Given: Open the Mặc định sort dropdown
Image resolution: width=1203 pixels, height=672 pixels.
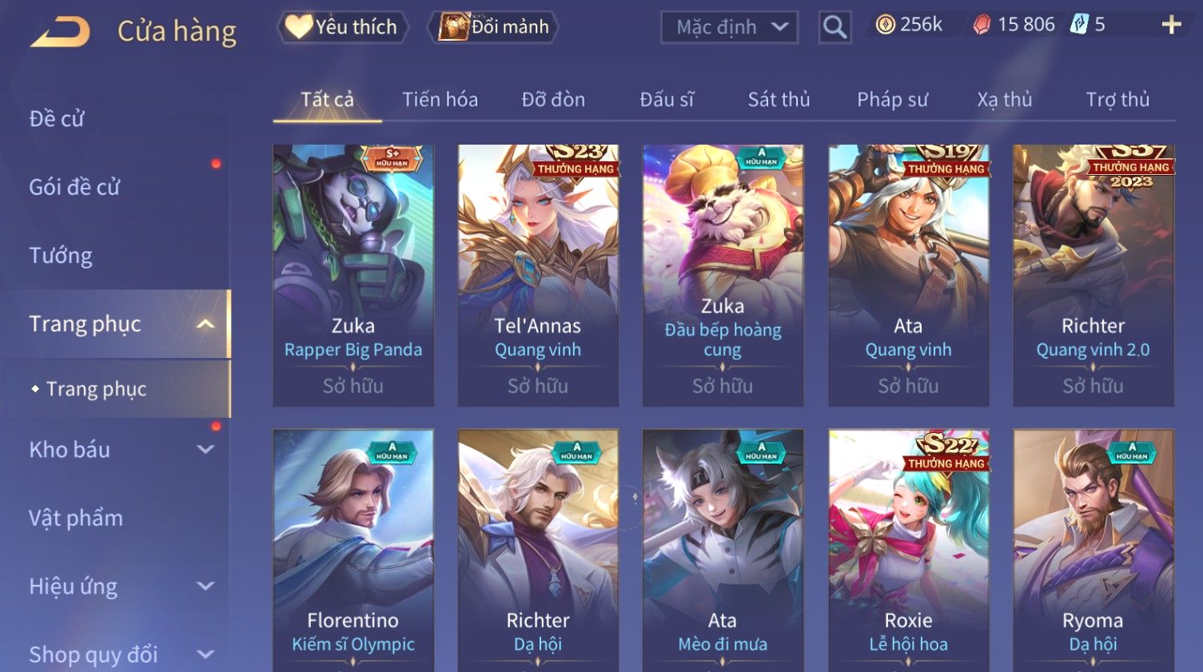Looking at the screenshot, I should [729, 27].
